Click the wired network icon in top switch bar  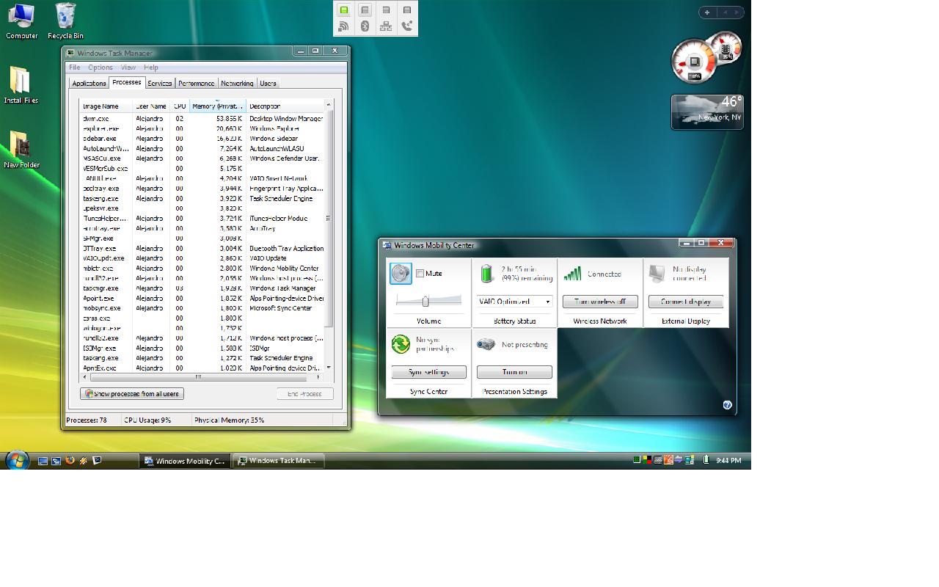[x=386, y=26]
